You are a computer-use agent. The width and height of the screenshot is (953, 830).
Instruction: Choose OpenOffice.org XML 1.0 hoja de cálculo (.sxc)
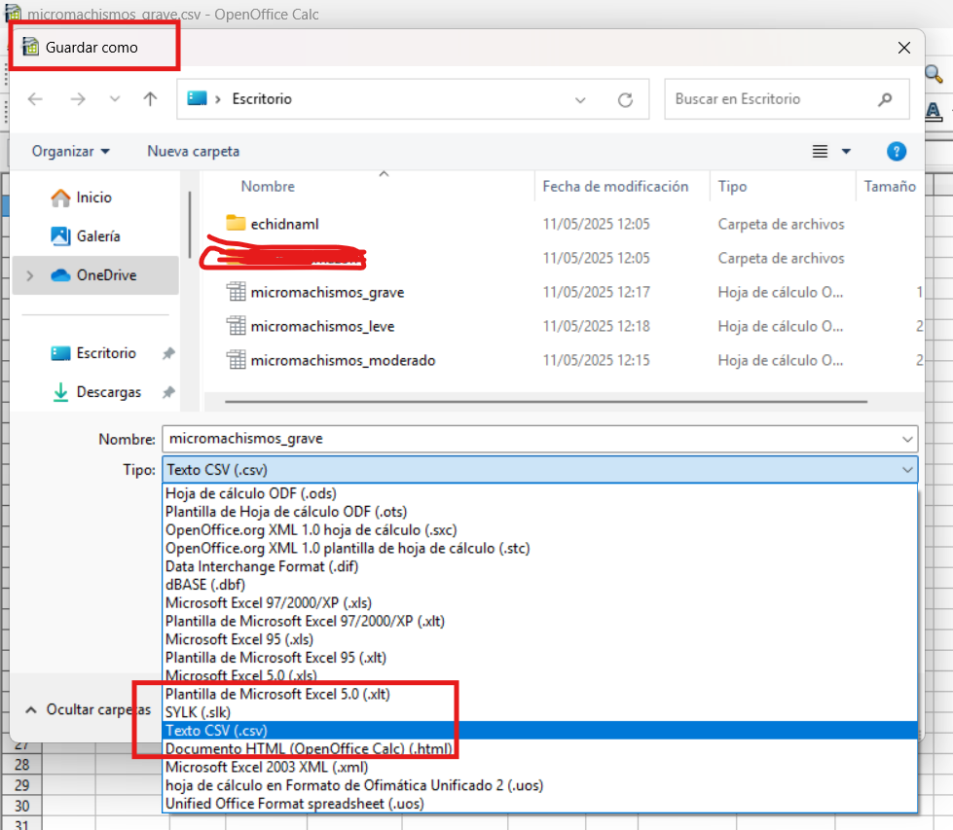pos(539,530)
